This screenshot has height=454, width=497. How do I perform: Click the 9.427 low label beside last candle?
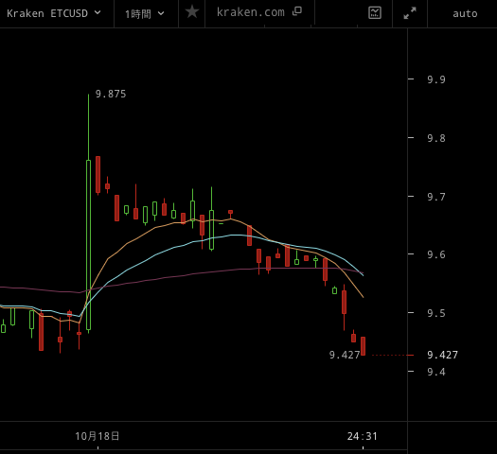coord(345,355)
